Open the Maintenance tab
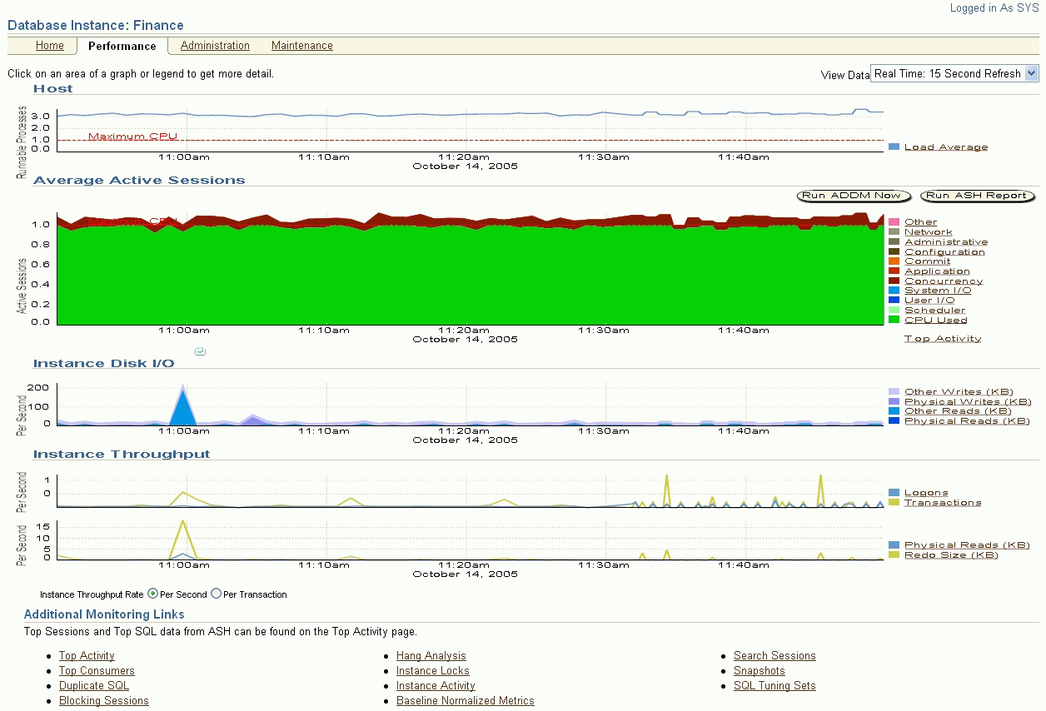This screenshot has height=711, width=1046. coord(301,46)
